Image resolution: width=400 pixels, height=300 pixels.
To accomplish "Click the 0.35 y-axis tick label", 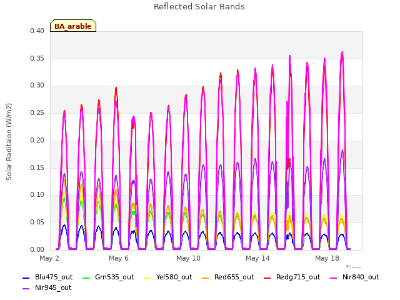I will 37,58.
